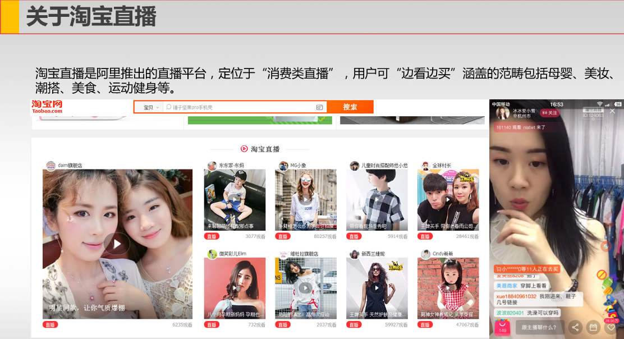
Task: Focus the 跟主播聊什么? chat input
Action: point(539,327)
